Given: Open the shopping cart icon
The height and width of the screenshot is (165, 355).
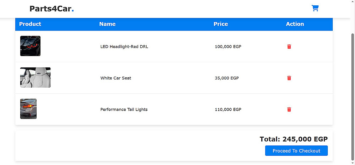Looking at the screenshot, I should [315, 8].
